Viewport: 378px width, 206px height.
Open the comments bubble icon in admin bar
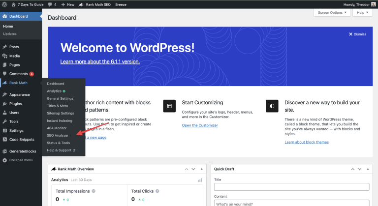tap(49, 4)
